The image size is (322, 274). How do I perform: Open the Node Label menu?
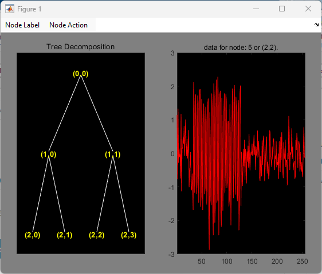22,25
